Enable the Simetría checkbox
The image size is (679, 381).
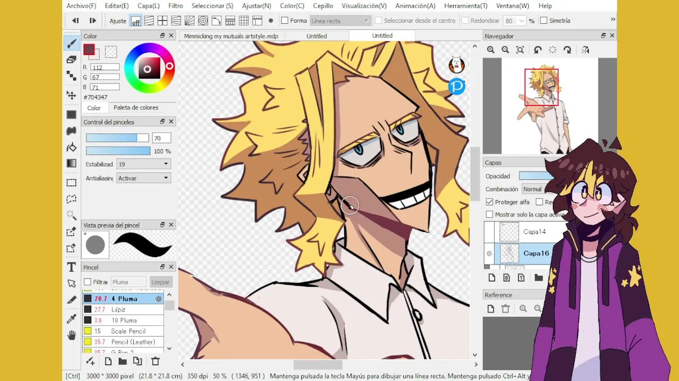coord(544,21)
